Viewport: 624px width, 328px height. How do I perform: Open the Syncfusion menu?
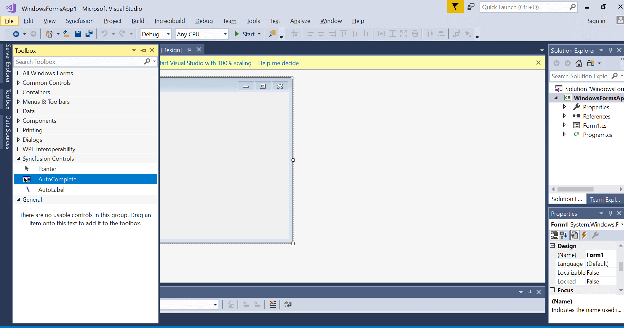(x=80, y=21)
